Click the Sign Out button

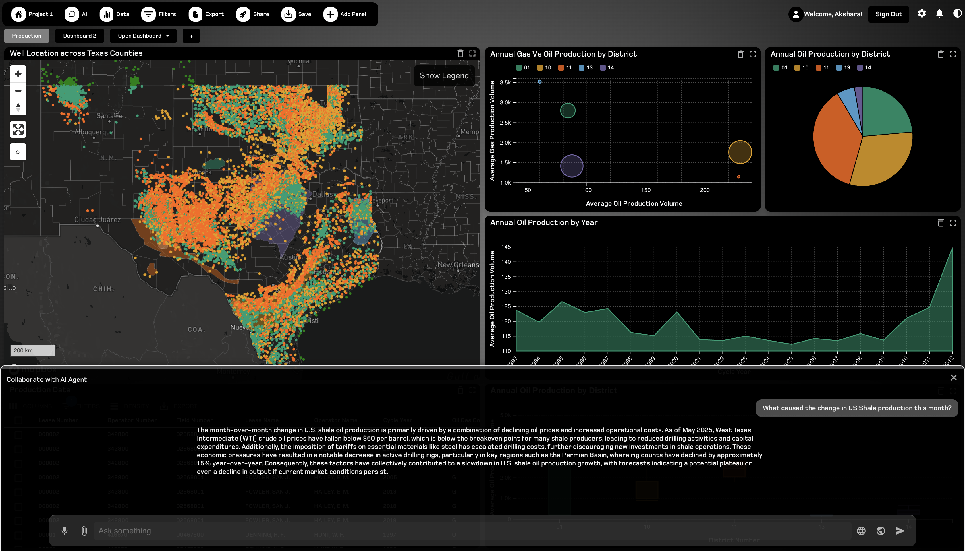click(x=888, y=14)
